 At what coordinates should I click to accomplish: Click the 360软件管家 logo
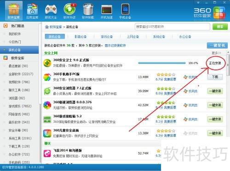click(x=209, y=13)
